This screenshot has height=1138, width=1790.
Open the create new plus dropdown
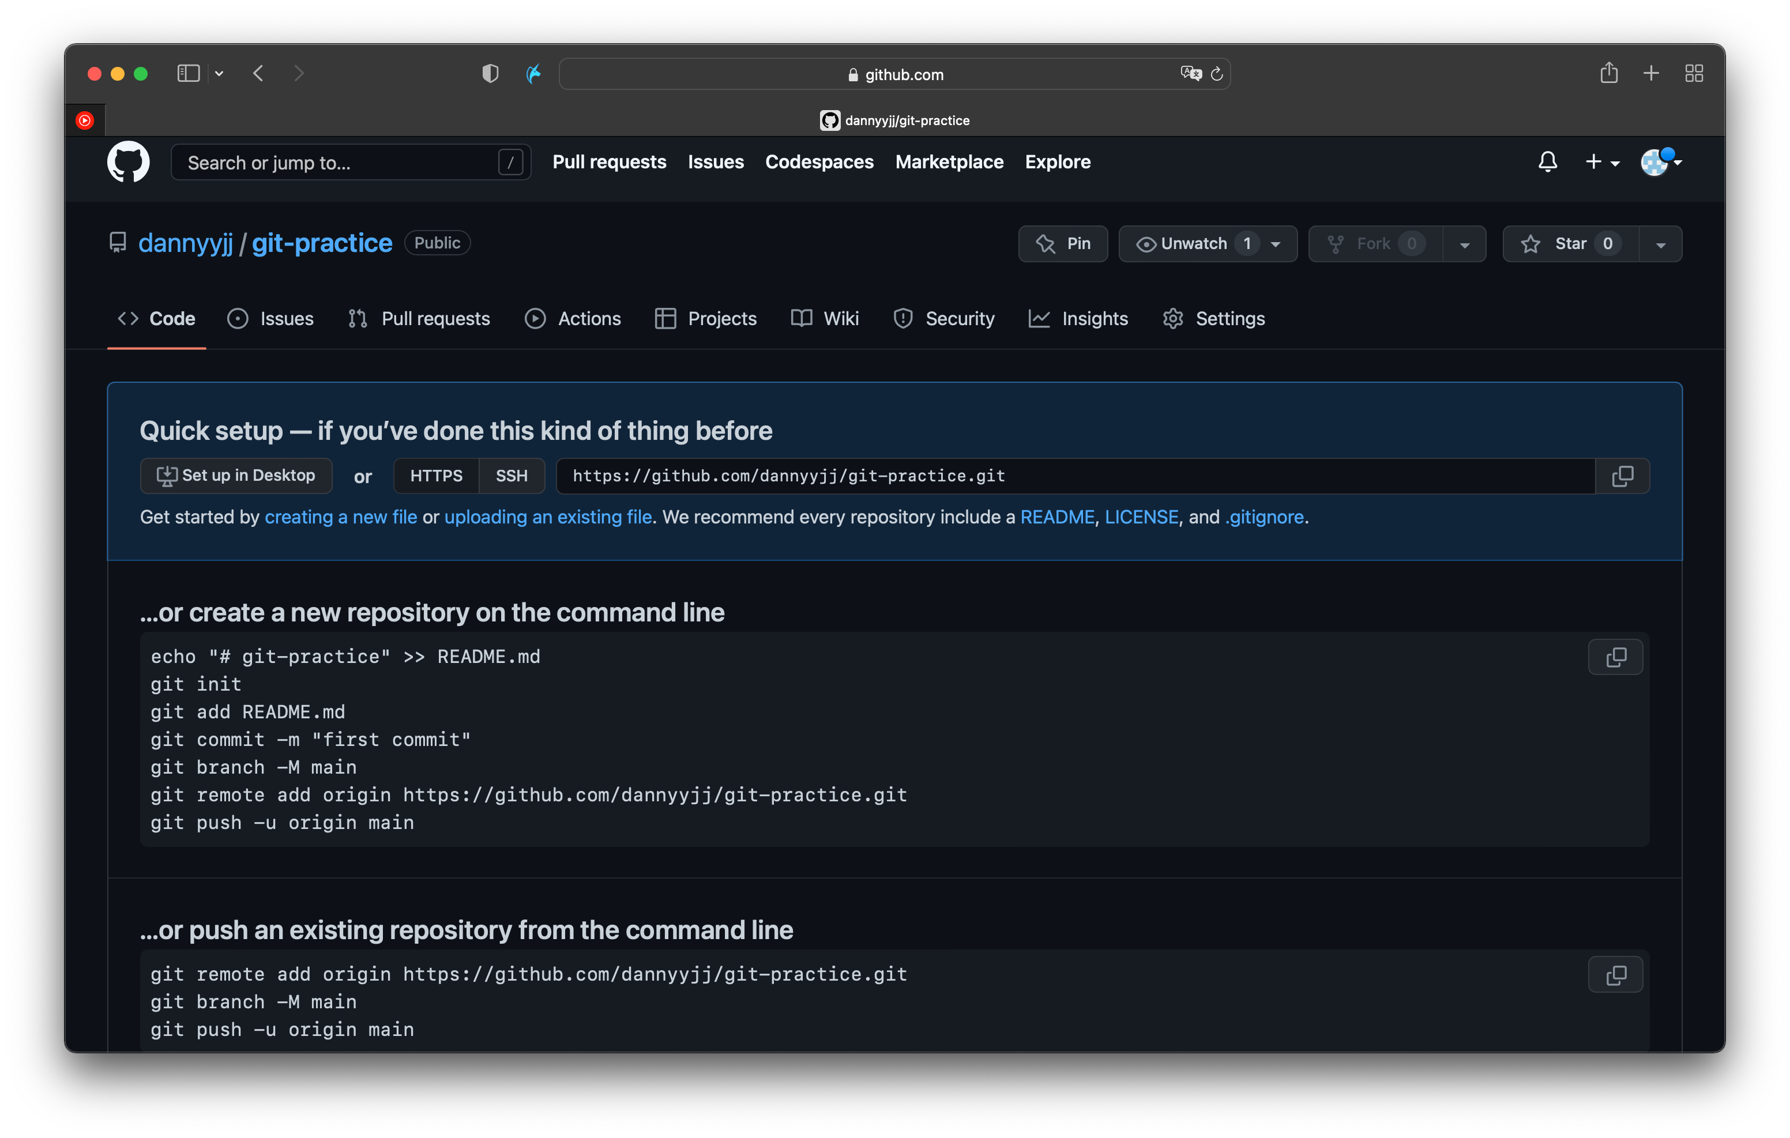tap(1601, 161)
